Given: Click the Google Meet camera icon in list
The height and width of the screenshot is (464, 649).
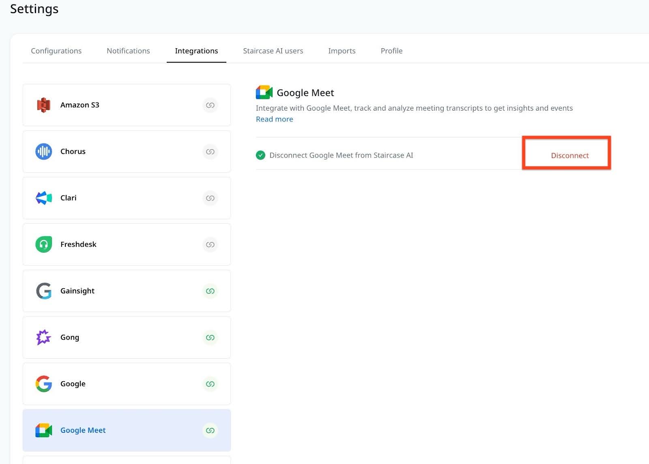Looking at the screenshot, I should (x=44, y=430).
